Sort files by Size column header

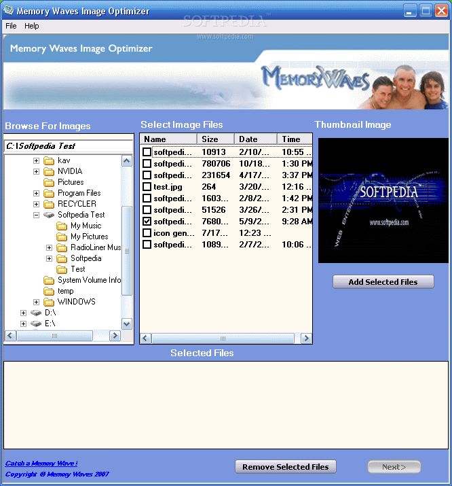[x=216, y=139]
